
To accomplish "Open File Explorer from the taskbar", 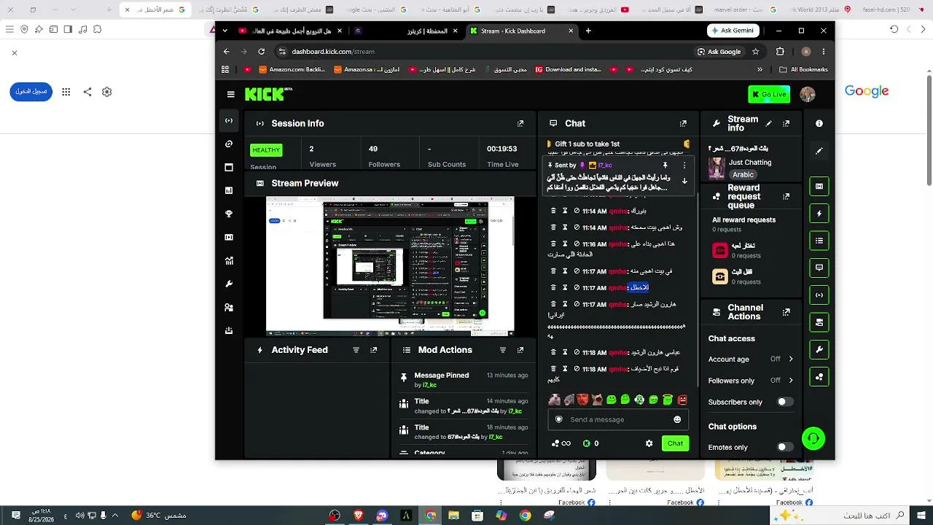I will pos(454,516).
